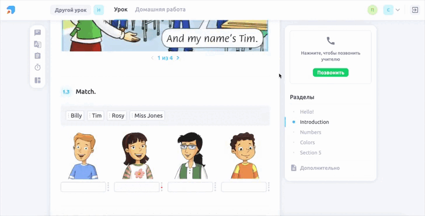Click the answer box under orange-haired boy

pos(83,187)
